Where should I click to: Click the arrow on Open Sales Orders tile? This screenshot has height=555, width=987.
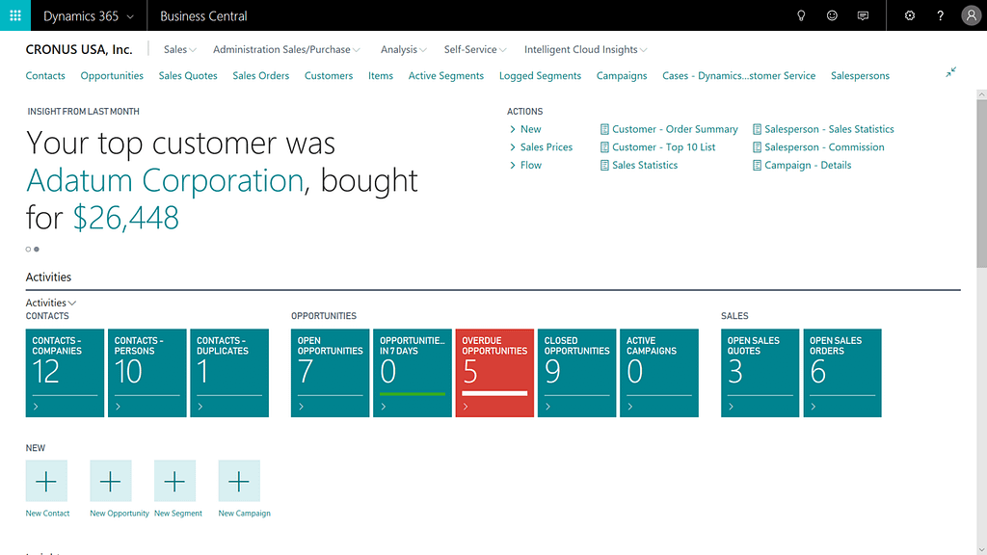[x=814, y=407]
